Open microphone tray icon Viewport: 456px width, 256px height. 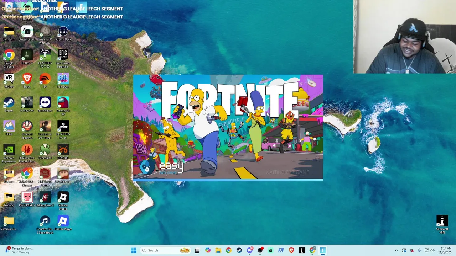tap(419, 250)
